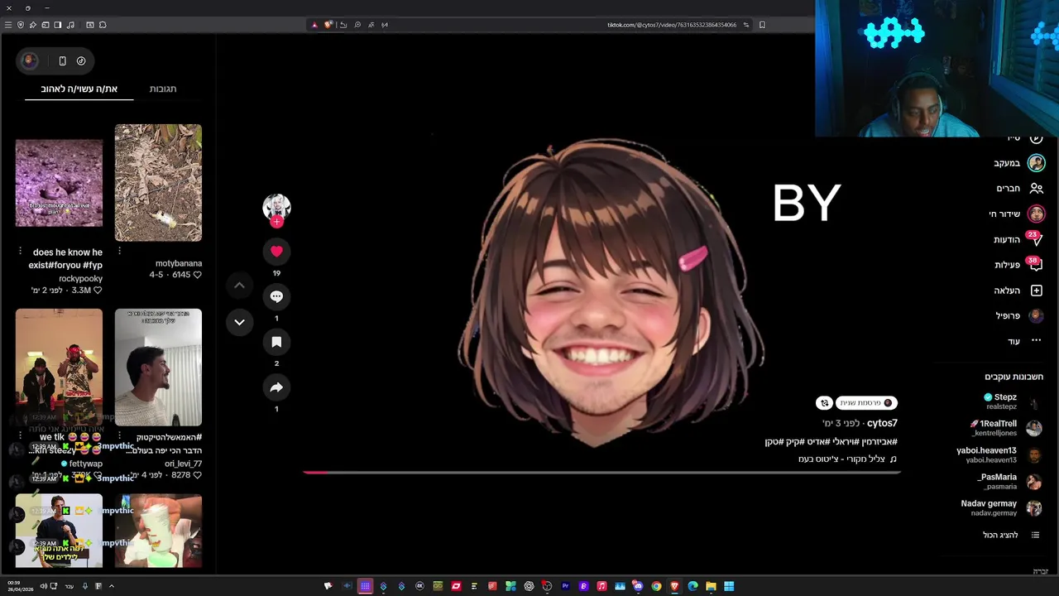This screenshot has width=1059, height=596.
Task: Open followed account Stepz
Action: coord(1011,401)
